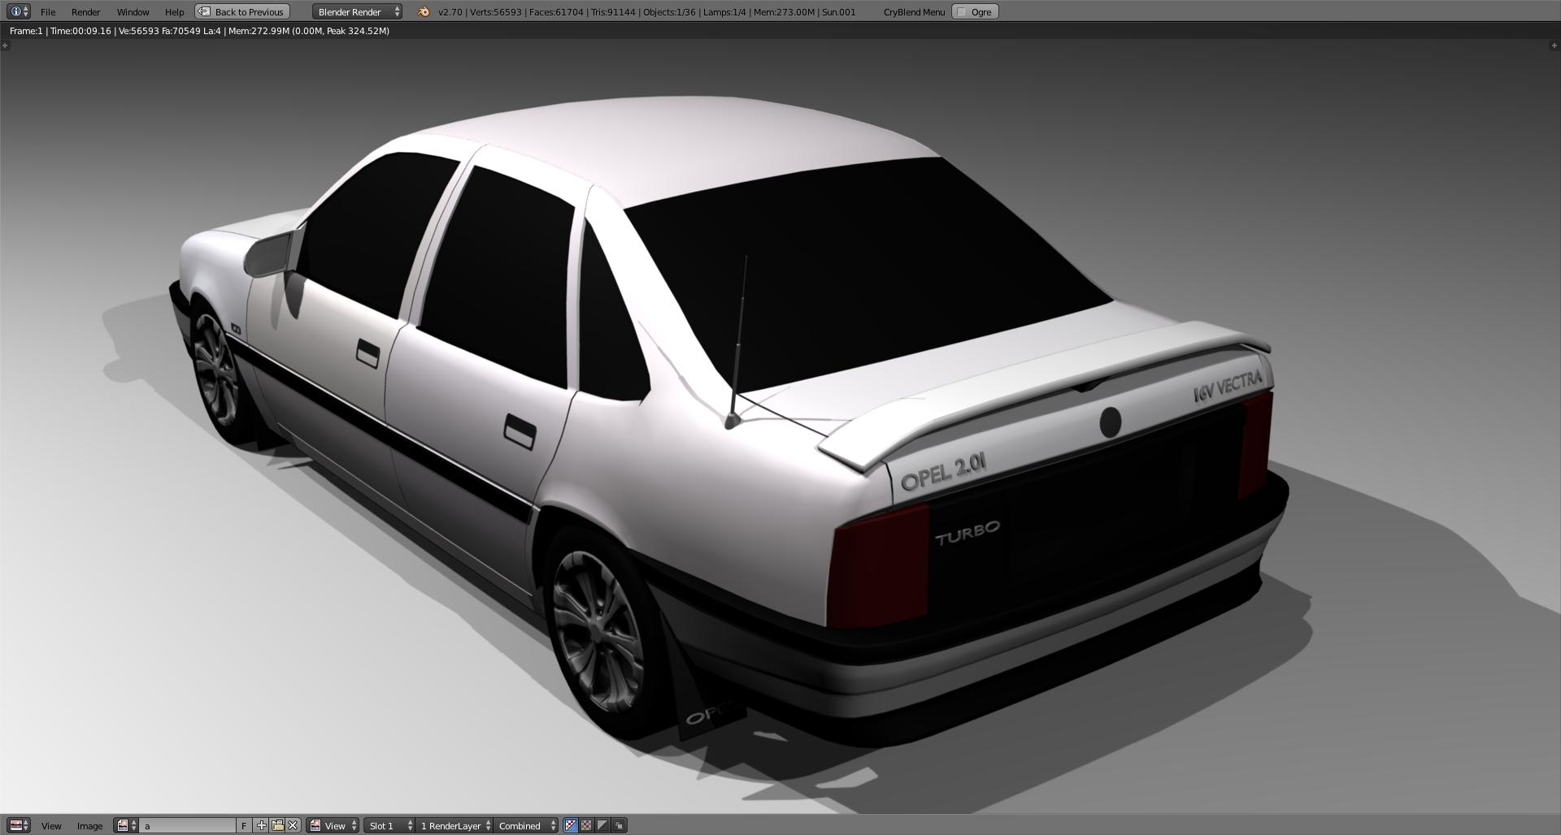The height and width of the screenshot is (835, 1561).
Task: Toggle Alpha channel display icon
Action: [602, 825]
